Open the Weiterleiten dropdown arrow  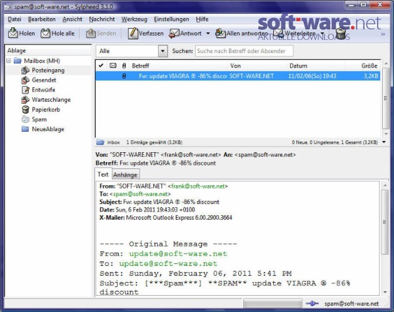(322, 33)
